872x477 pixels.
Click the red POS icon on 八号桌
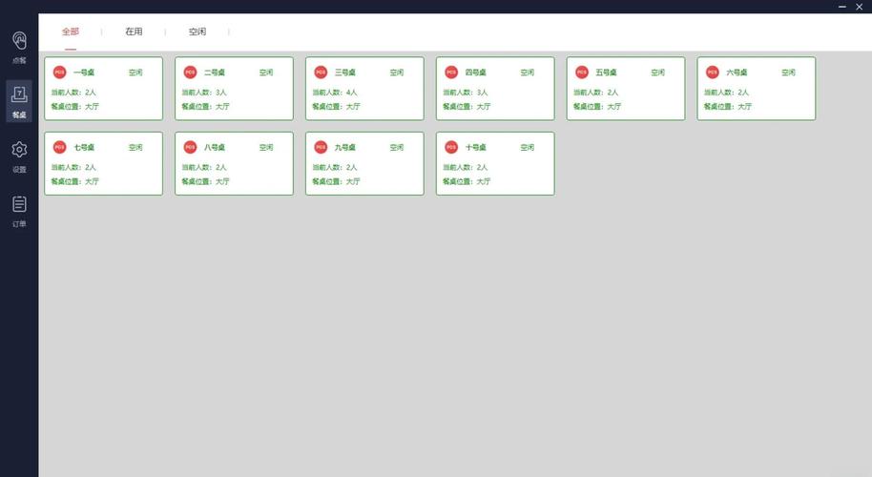pyautogui.click(x=190, y=148)
